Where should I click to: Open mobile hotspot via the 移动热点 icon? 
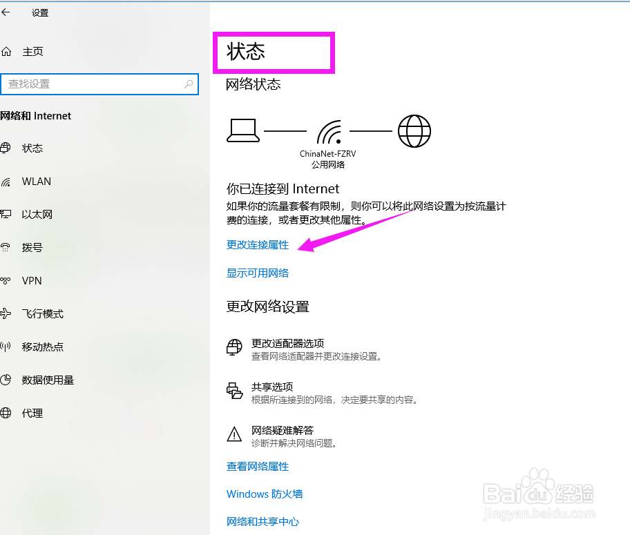point(10,347)
